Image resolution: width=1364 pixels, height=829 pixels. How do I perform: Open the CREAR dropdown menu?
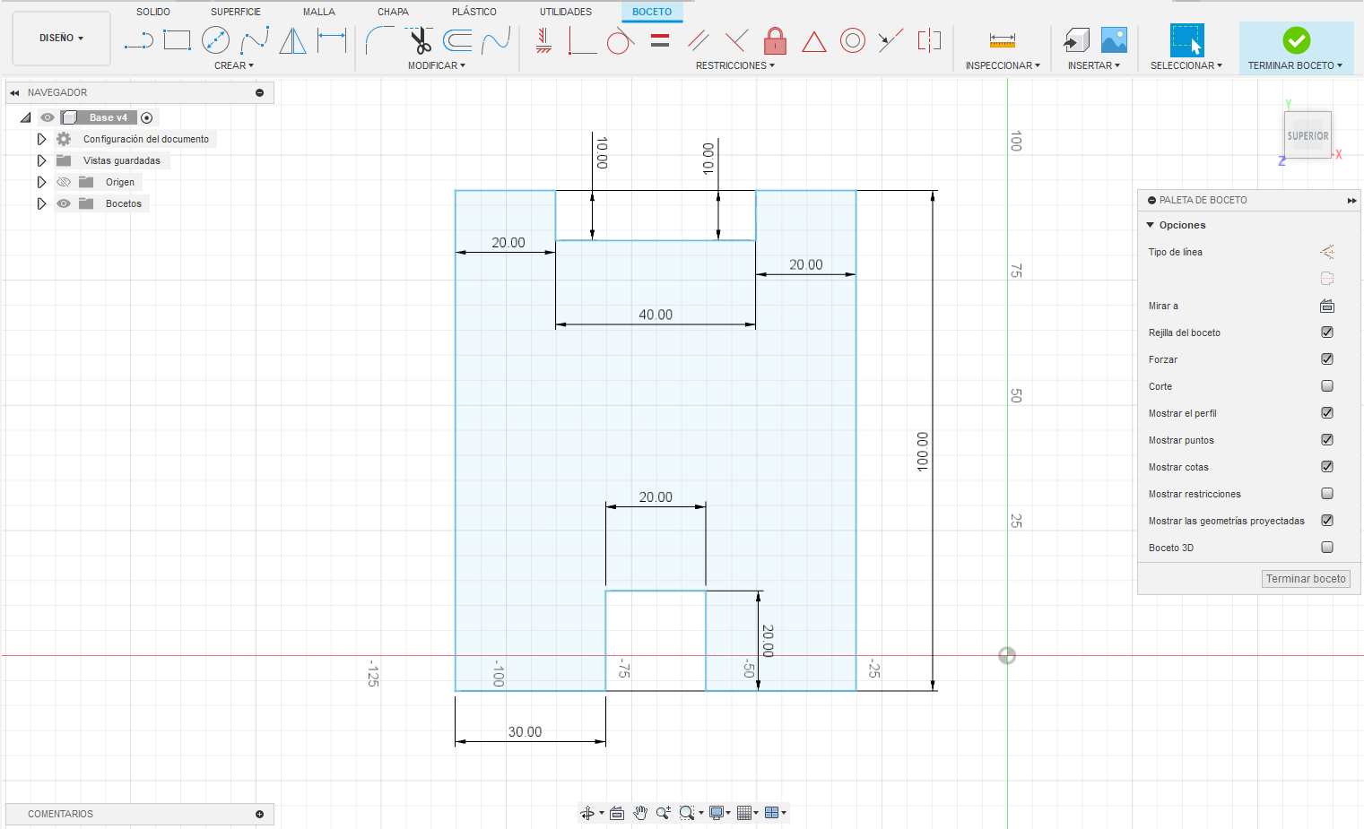tap(234, 65)
